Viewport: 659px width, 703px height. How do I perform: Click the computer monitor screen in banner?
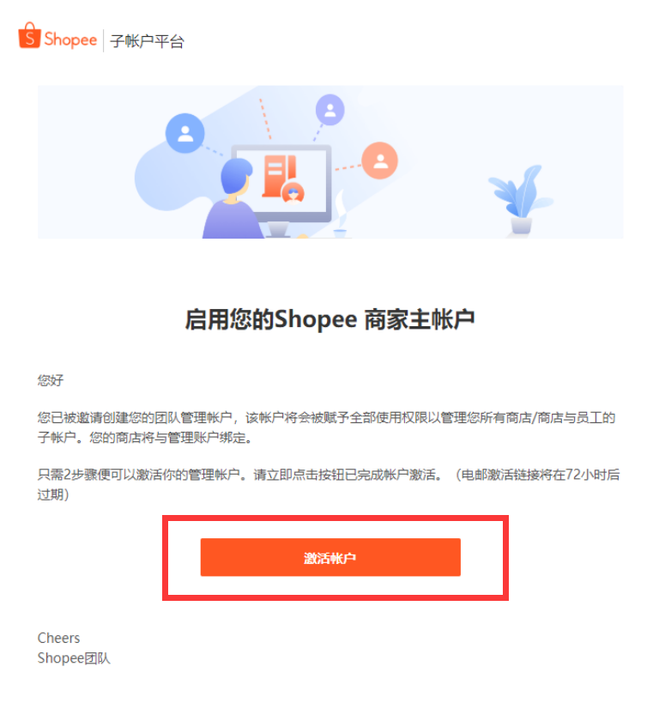coord(282,182)
